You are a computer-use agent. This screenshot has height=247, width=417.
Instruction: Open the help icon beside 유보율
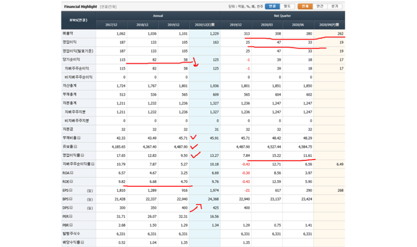click(x=75, y=147)
